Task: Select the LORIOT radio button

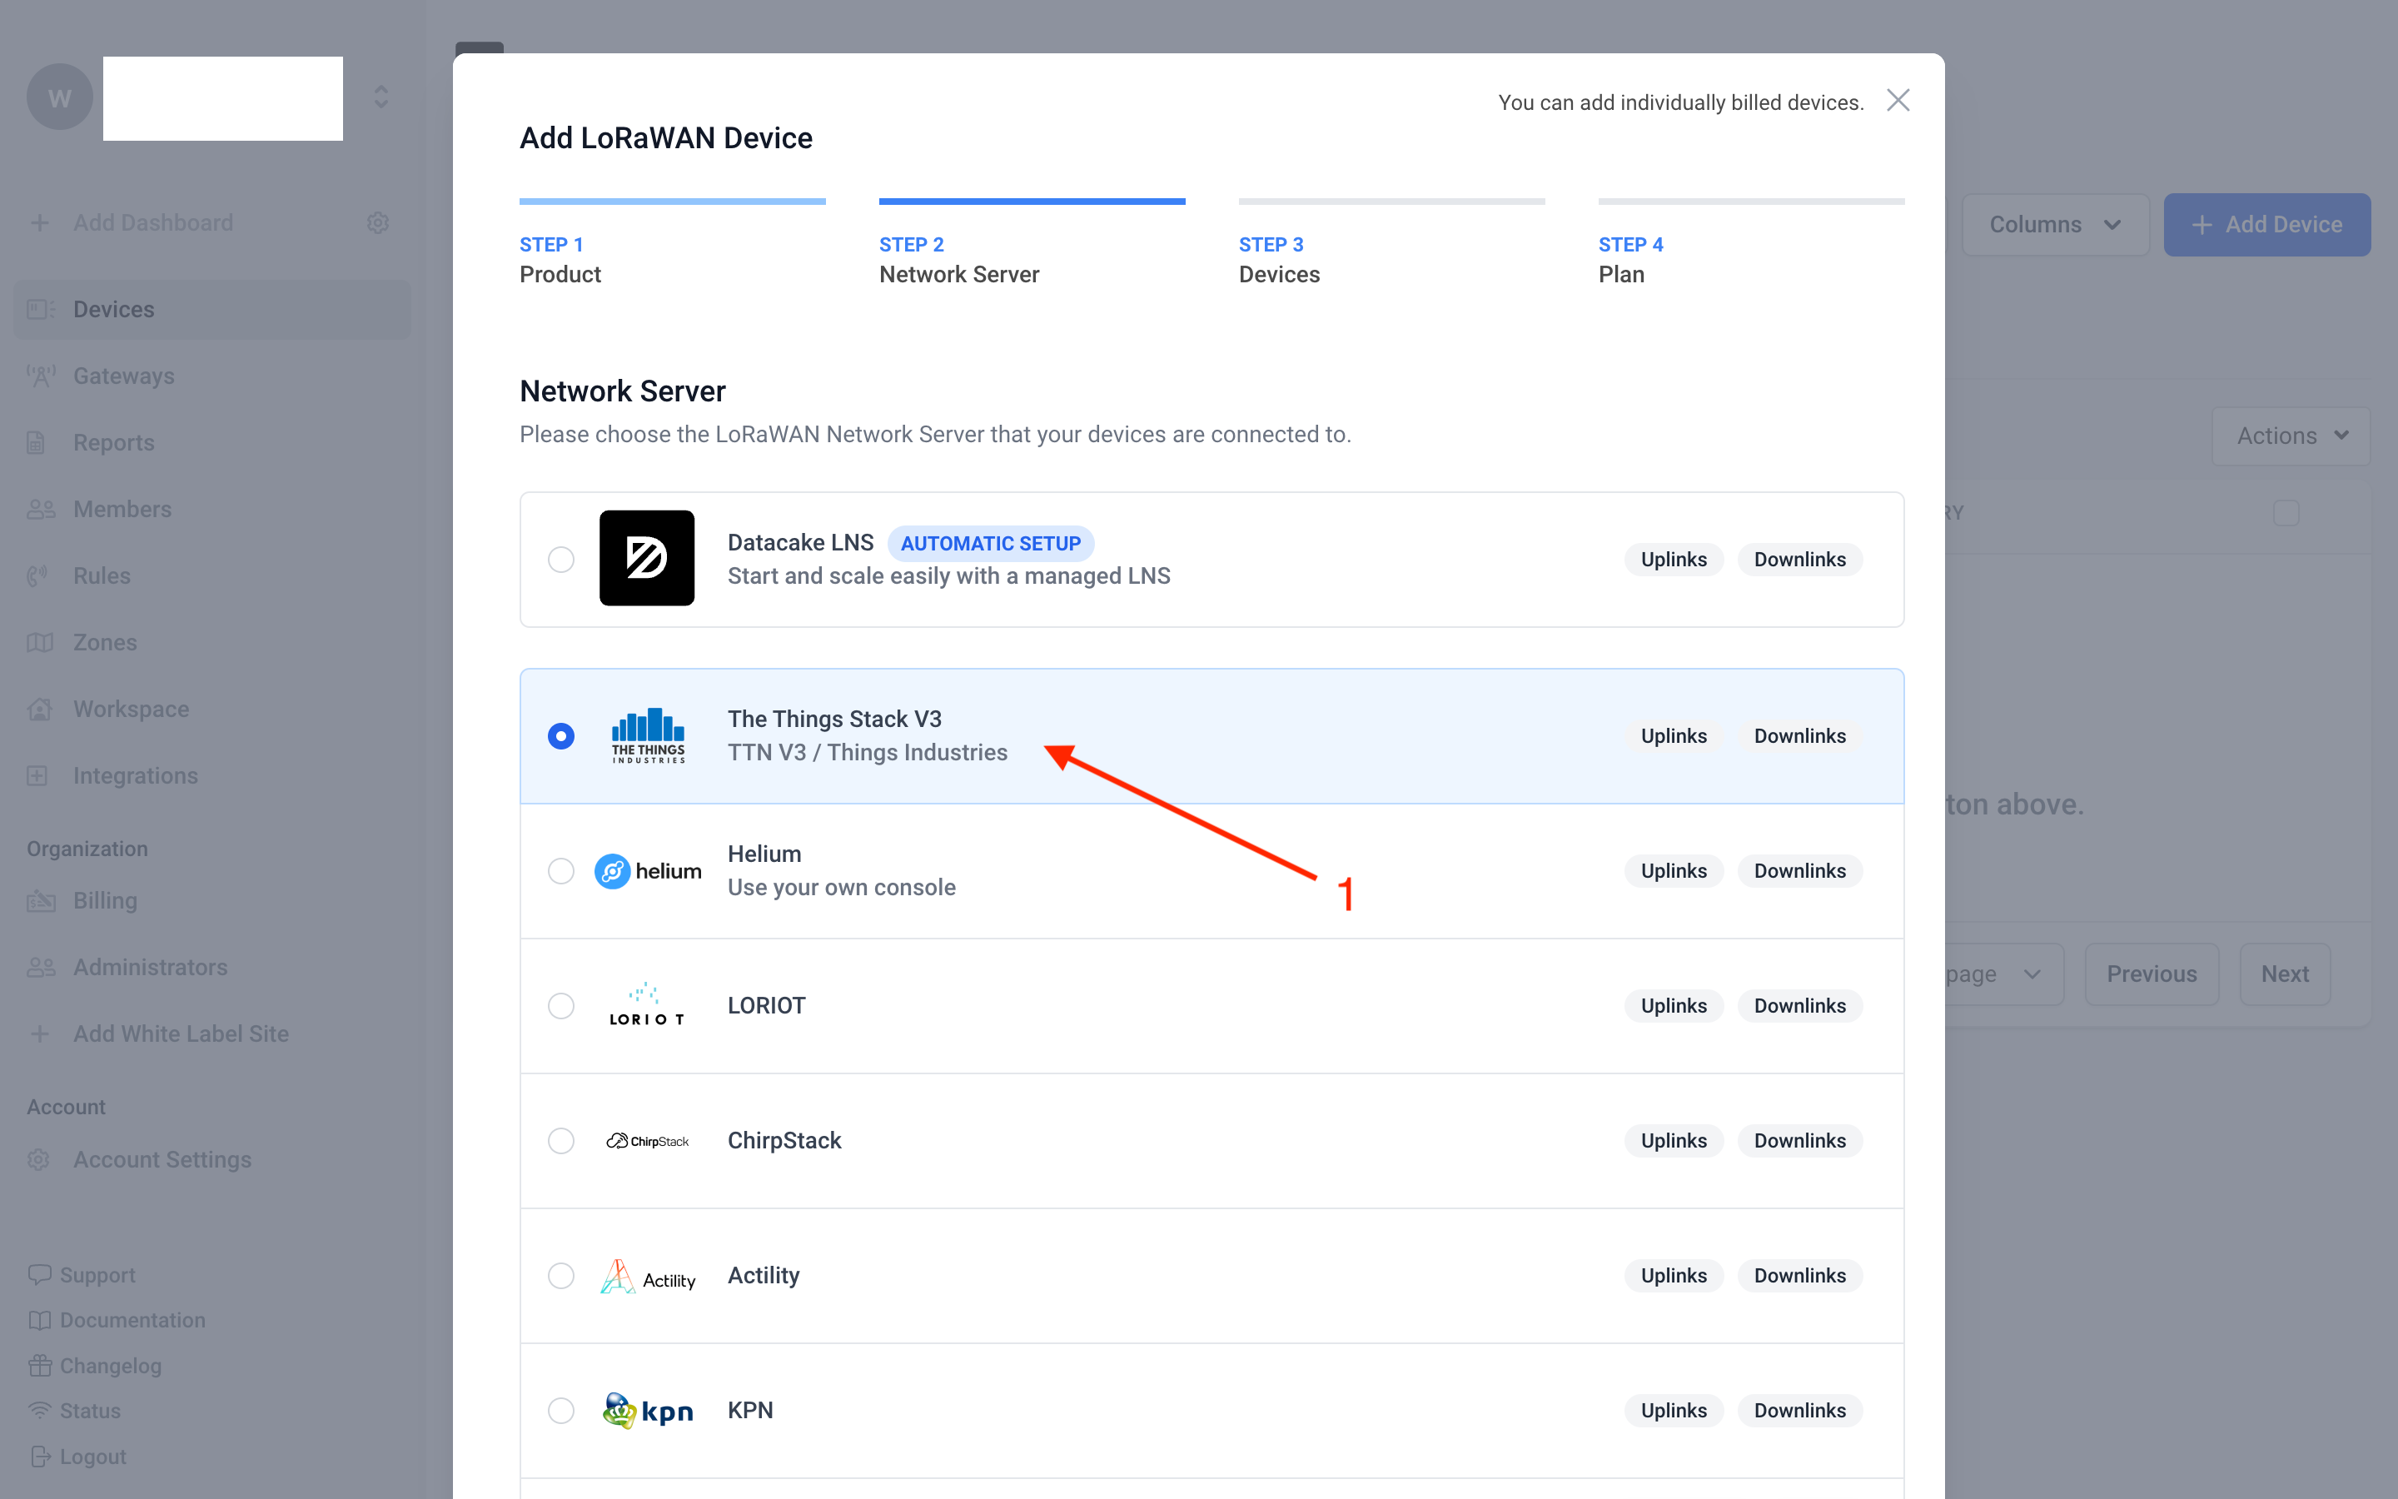Action: [561, 1005]
